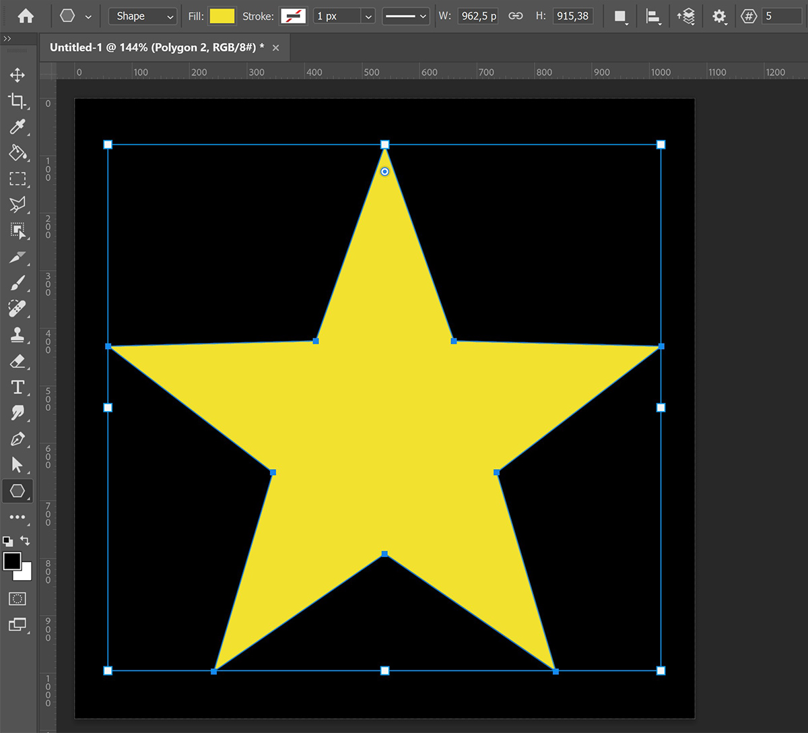Toggle the width-height link in options bar

pyautogui.click(x=516, y=15)
